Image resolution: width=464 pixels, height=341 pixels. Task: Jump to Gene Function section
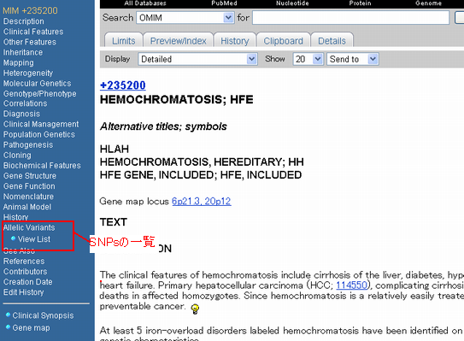pyautogui.click(x=29, y=186)
